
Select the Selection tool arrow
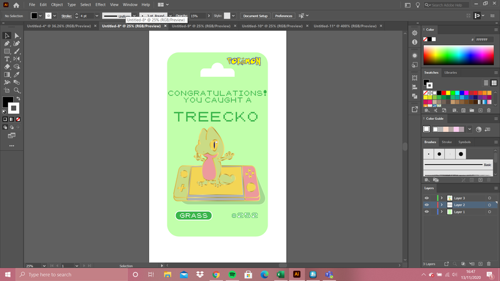pyautogui.click(x=7, y=36)
